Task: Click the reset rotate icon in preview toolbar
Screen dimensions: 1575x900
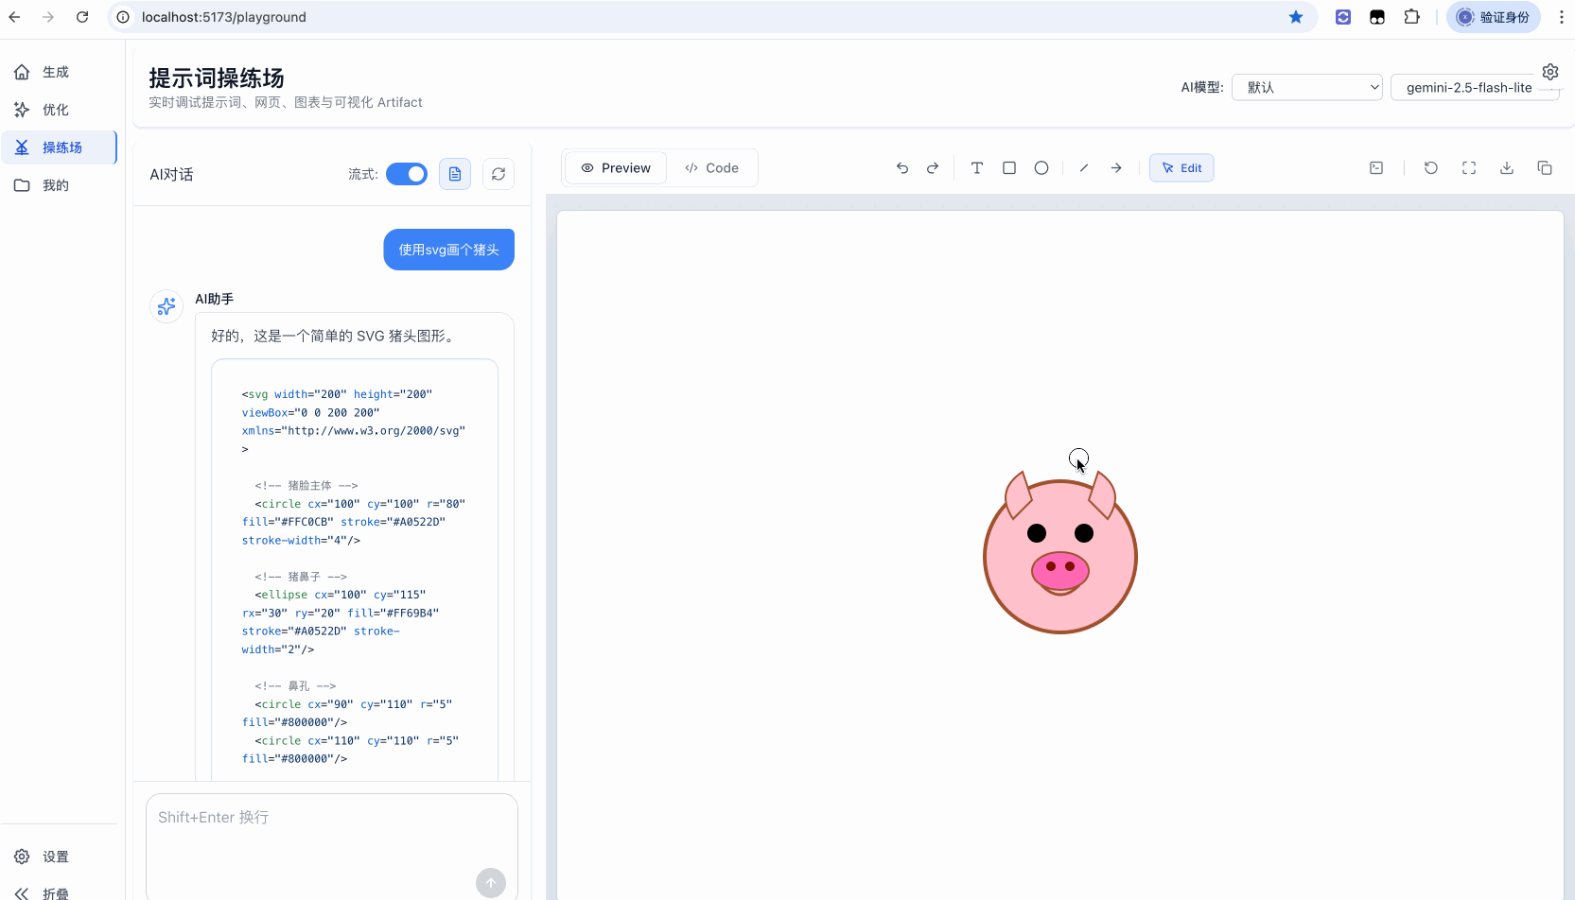Action: (x=1431, y=168)
